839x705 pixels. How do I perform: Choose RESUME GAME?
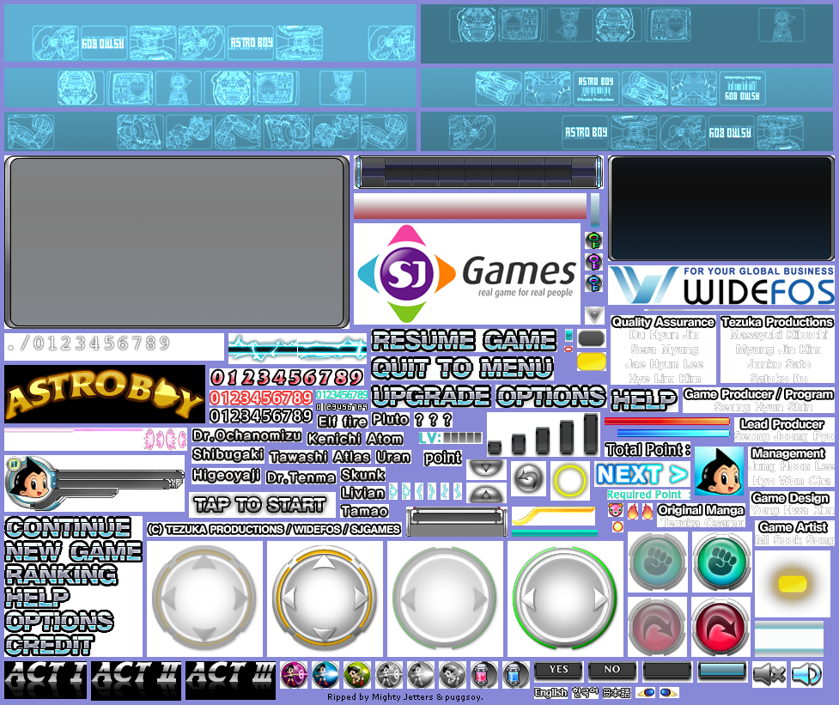pyautogui.click(x=465, y=340)
